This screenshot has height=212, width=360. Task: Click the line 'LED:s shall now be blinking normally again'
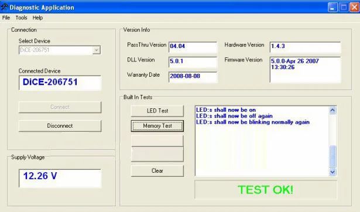pyautogui.click(x=253, y=122)
